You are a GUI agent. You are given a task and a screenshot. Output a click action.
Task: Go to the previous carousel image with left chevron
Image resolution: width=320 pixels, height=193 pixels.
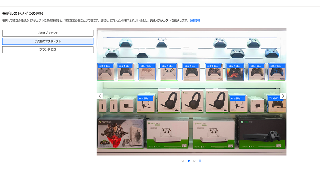coord(100,96)
